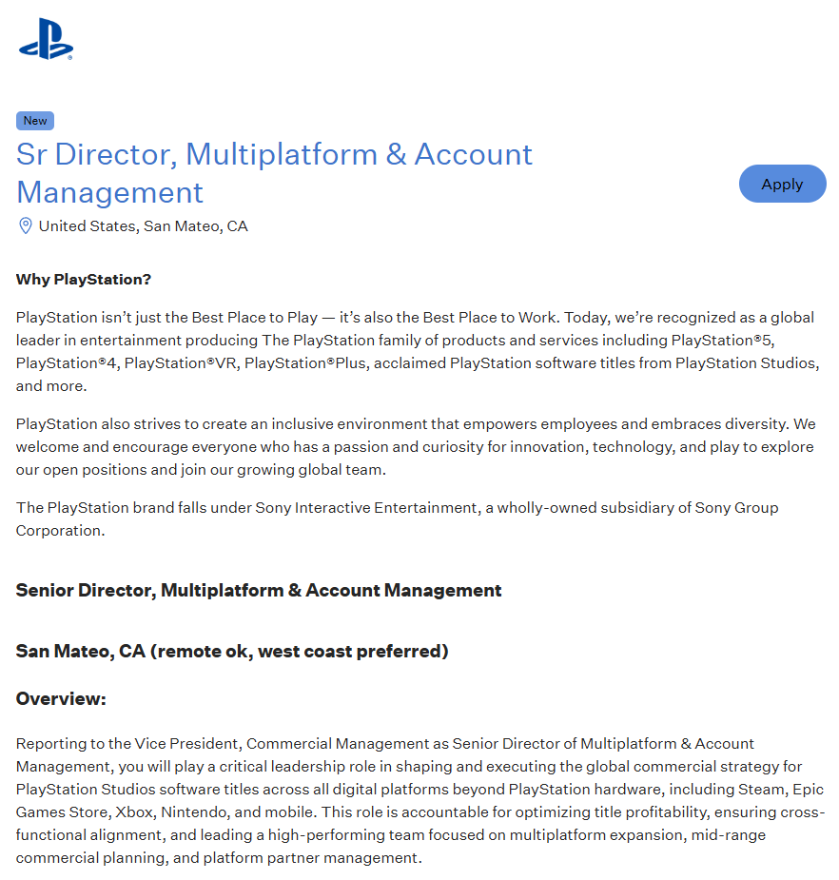Click paragraph starting 'PlayStation isn't just the Best'
Screen dimensions: 839x880
click(x=419, y=351)
